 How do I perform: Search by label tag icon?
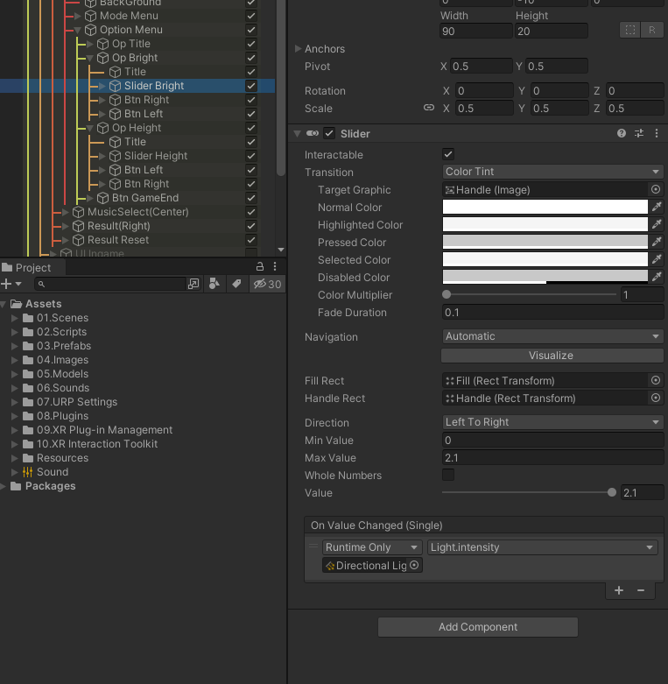(x=236, y=284)
